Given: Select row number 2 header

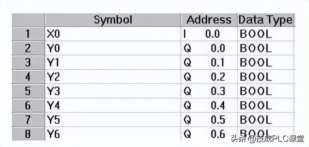Looking at the screenshot, I should point(28,48).
